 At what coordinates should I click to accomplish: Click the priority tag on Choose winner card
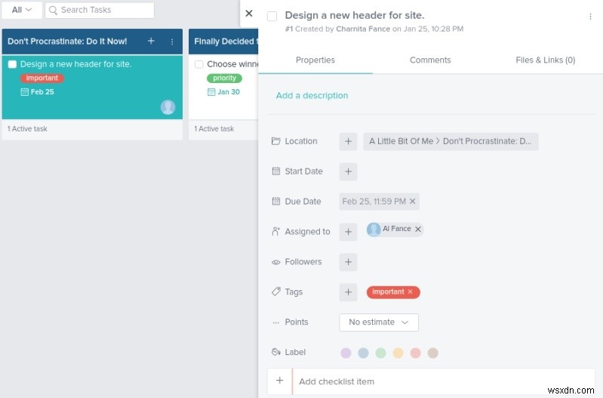(x=225, y=78)
